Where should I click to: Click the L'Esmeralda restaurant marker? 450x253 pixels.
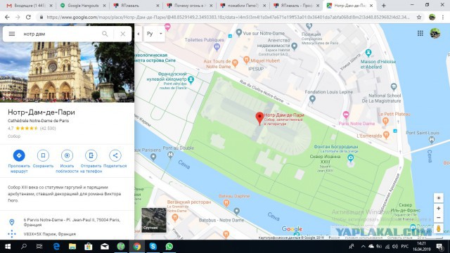(386, 134)
